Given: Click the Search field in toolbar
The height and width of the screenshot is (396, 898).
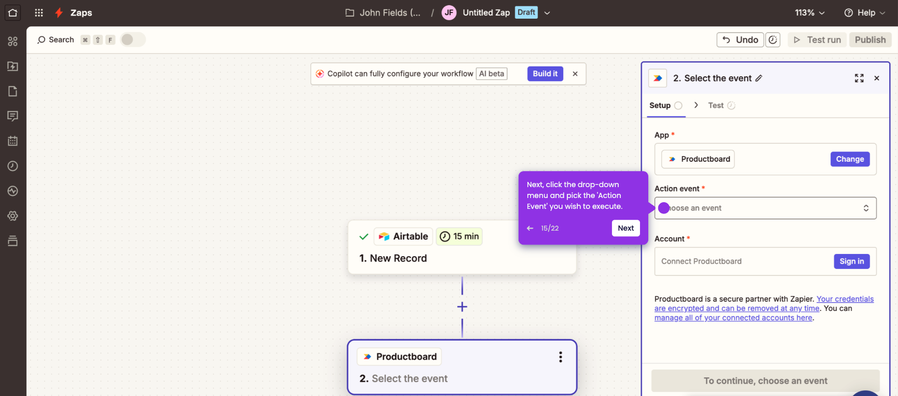Looking at the screenshot, I should [x=56, y=40].
